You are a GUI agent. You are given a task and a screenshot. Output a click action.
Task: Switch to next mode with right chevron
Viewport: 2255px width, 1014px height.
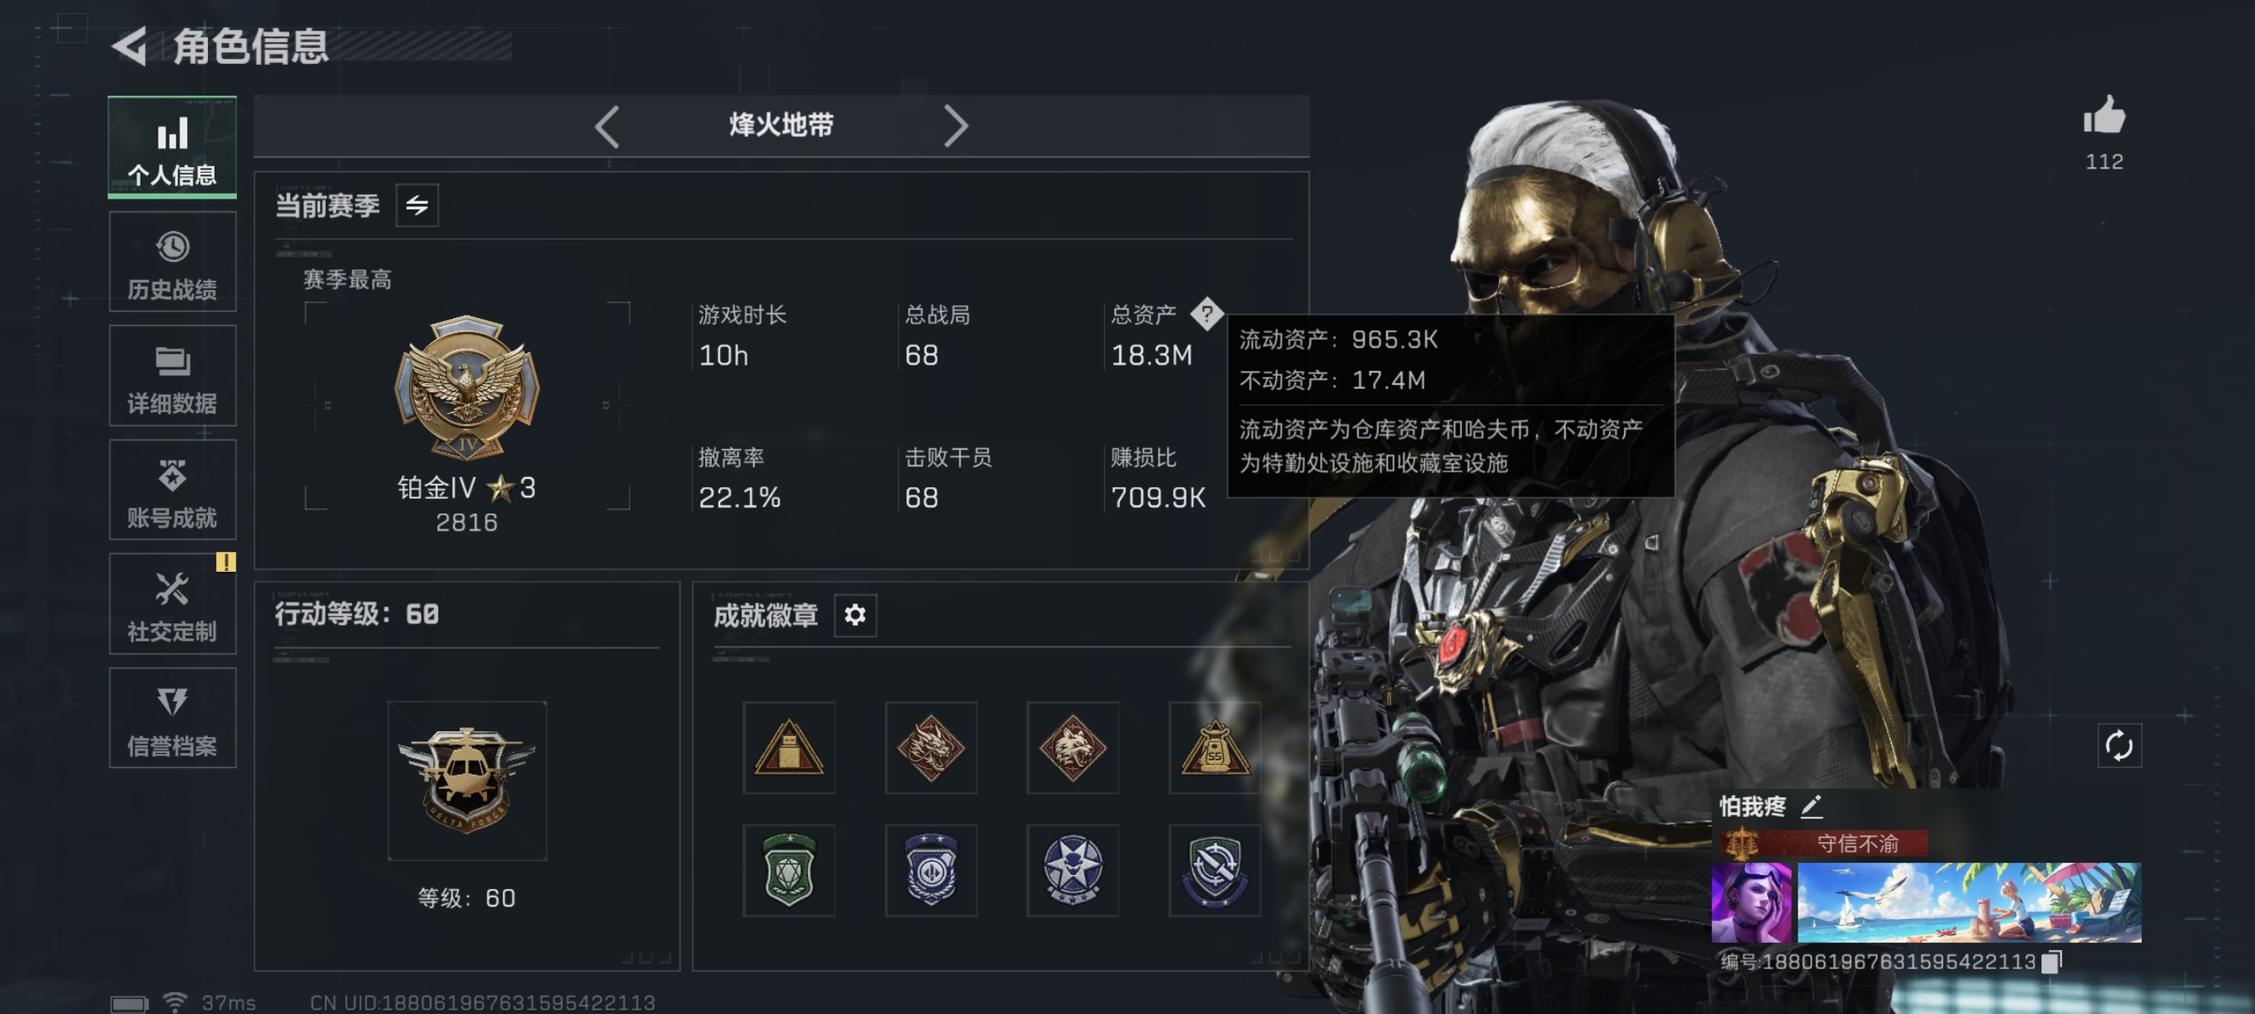point(956,126)
